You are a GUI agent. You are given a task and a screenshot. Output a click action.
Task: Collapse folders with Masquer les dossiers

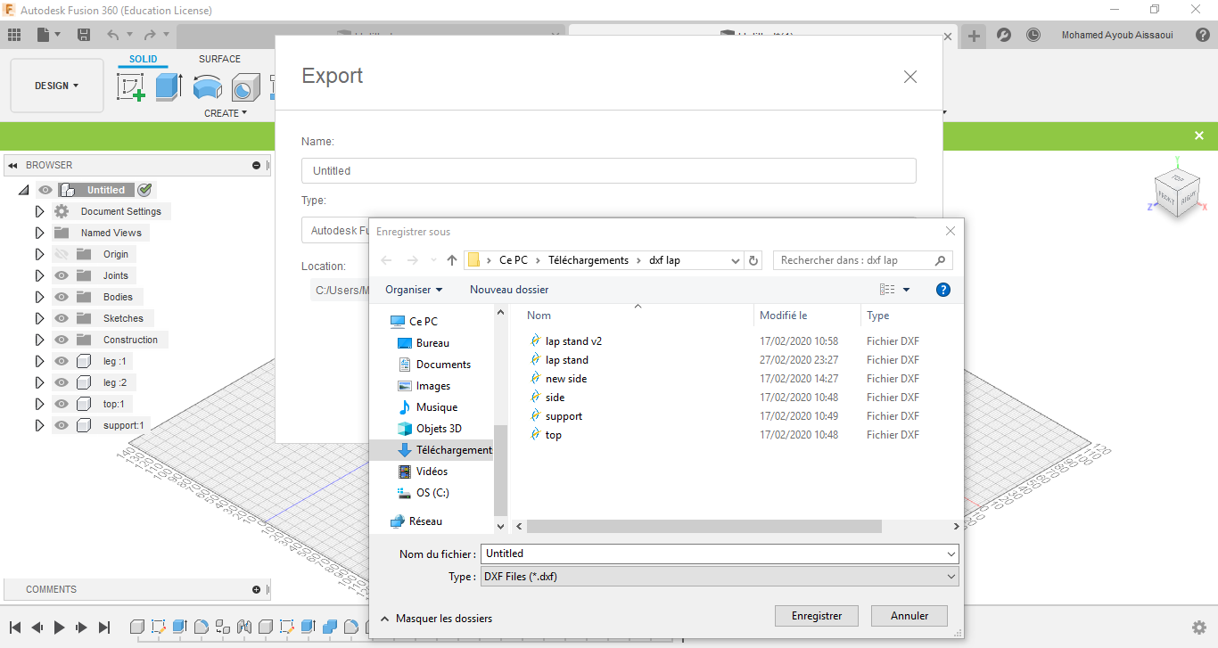(436, 619)
